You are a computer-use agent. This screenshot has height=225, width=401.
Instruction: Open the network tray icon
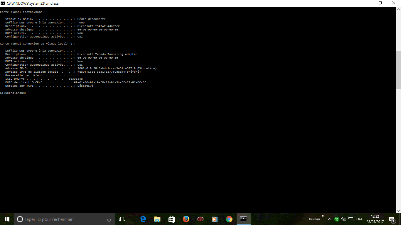click(351, 219)
